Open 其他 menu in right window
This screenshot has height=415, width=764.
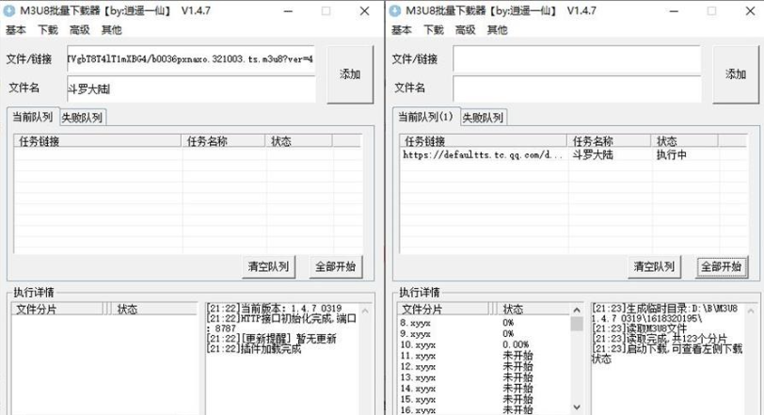(x=497, y=30)
